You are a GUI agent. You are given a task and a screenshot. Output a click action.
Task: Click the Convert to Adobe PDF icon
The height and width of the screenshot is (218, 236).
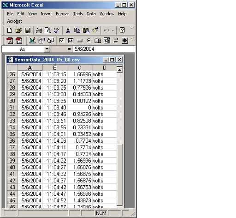pos(10,41)
